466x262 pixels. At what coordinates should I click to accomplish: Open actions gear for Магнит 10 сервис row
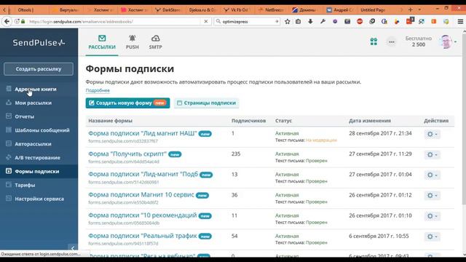[432, 196]
